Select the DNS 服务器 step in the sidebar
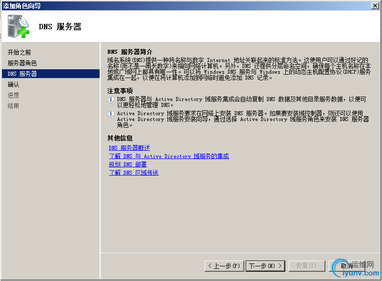Screen dimensions: 382x281 click(x=51, y=74)
